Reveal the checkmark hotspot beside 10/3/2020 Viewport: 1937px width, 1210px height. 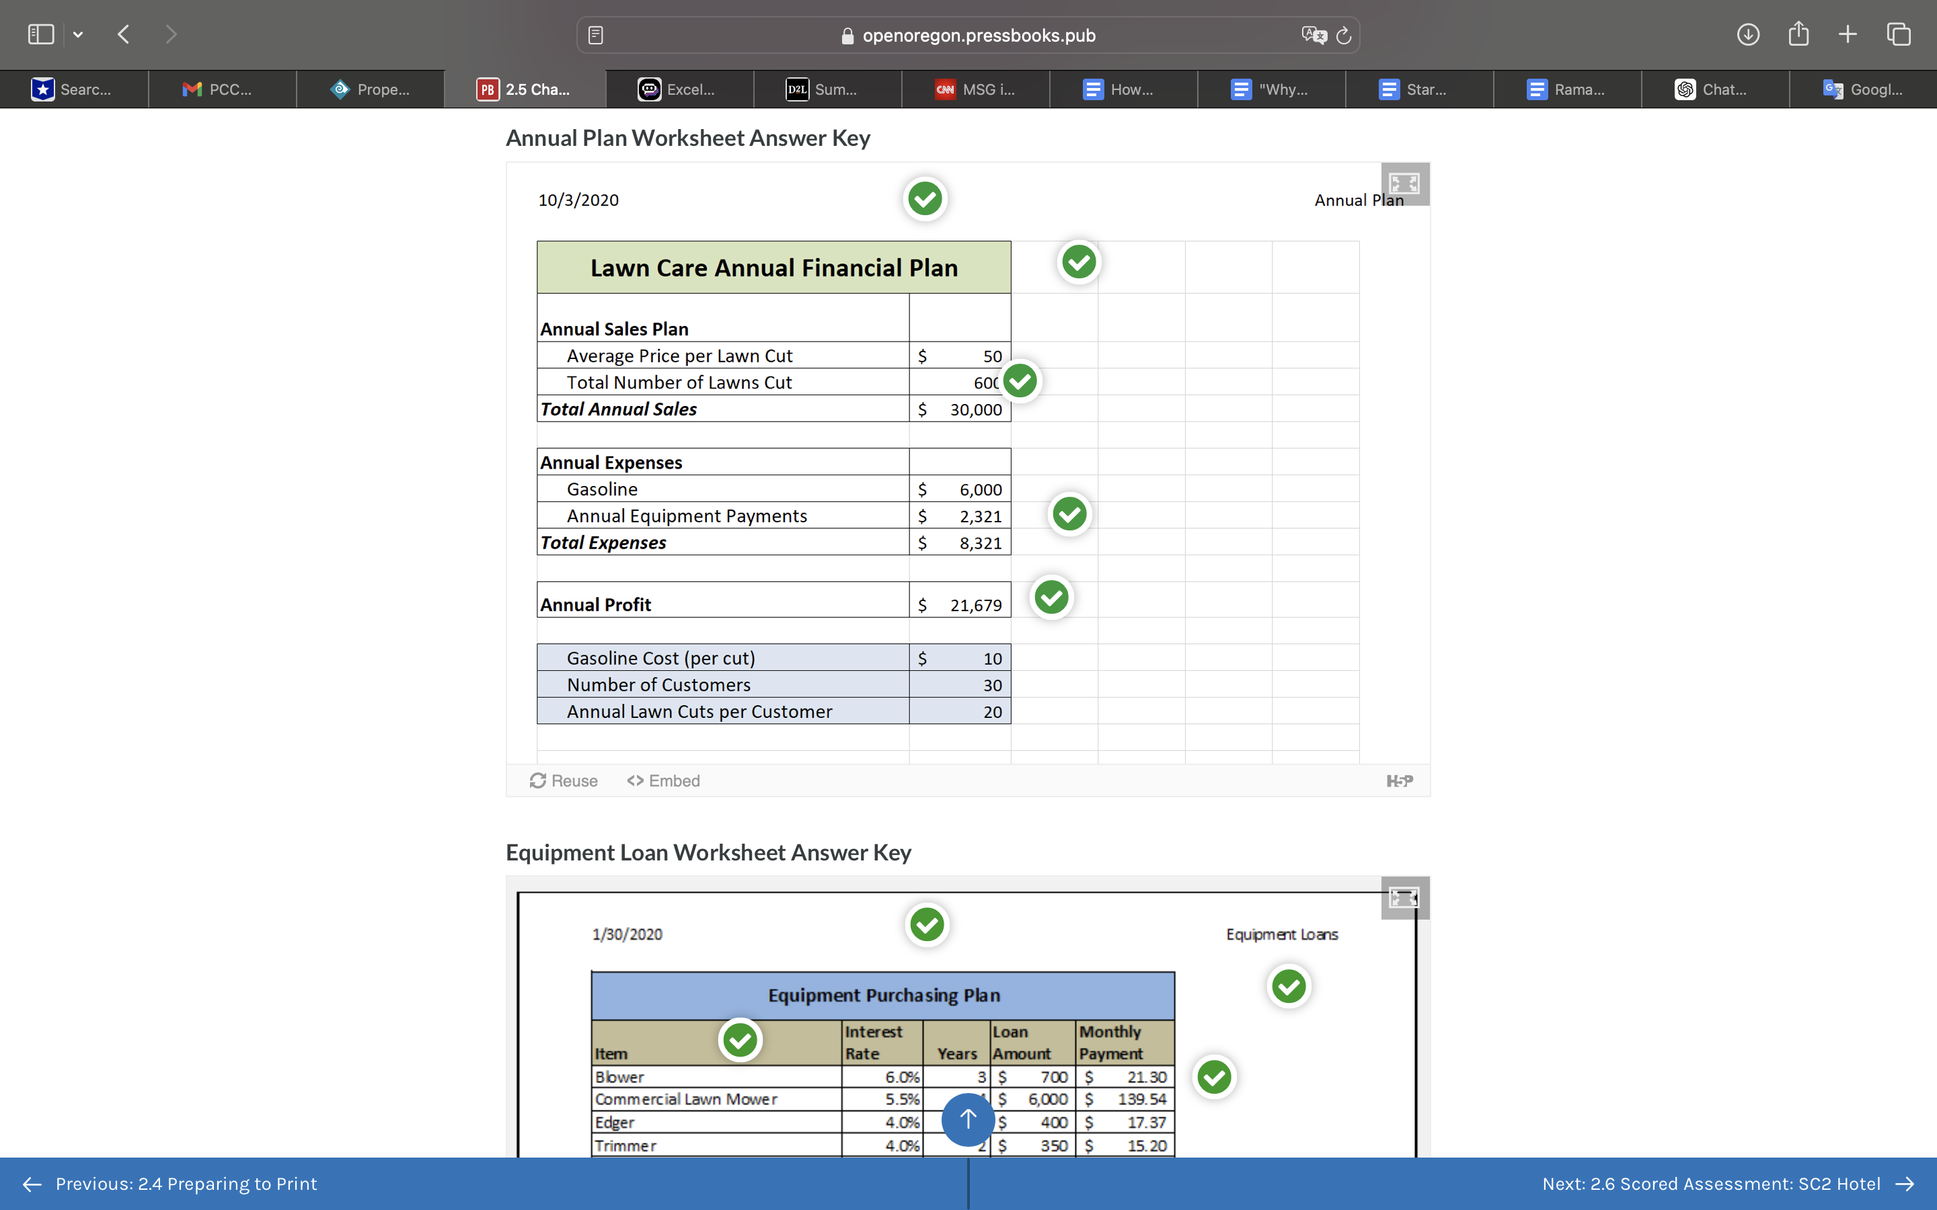coord(925,198)
